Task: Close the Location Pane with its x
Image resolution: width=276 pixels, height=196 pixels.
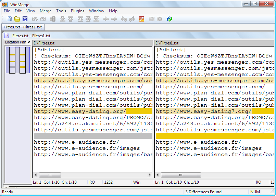Action: coord(29,42)
